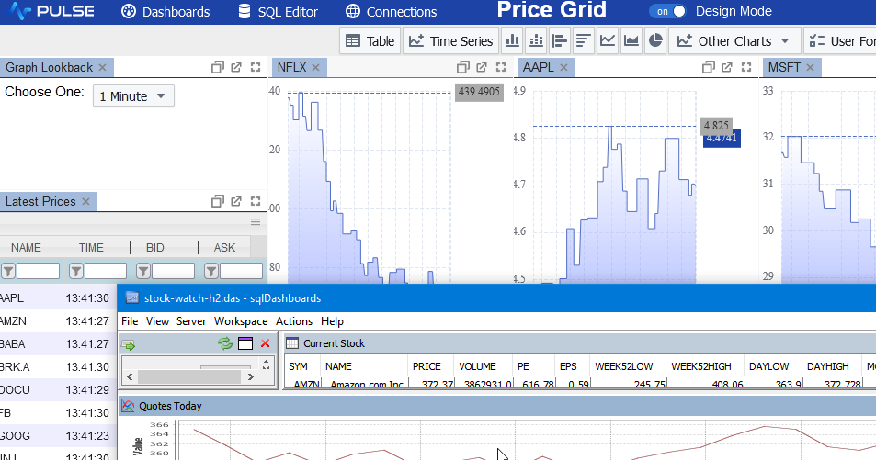This screenshot has height=460, width=876.
Task: Sort by the TIME column header
Action: click(91, 247)
